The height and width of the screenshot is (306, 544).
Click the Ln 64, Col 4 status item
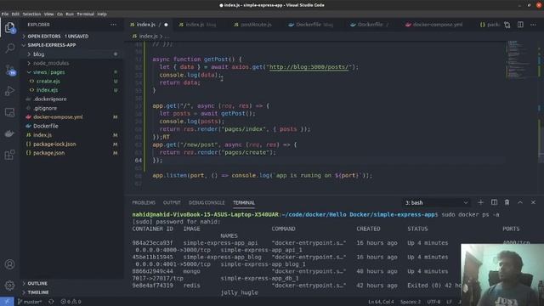[381, 302]
